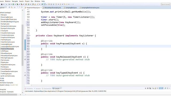Click the Quick Access search field
171x96 pixels.
tap(165, 4)
